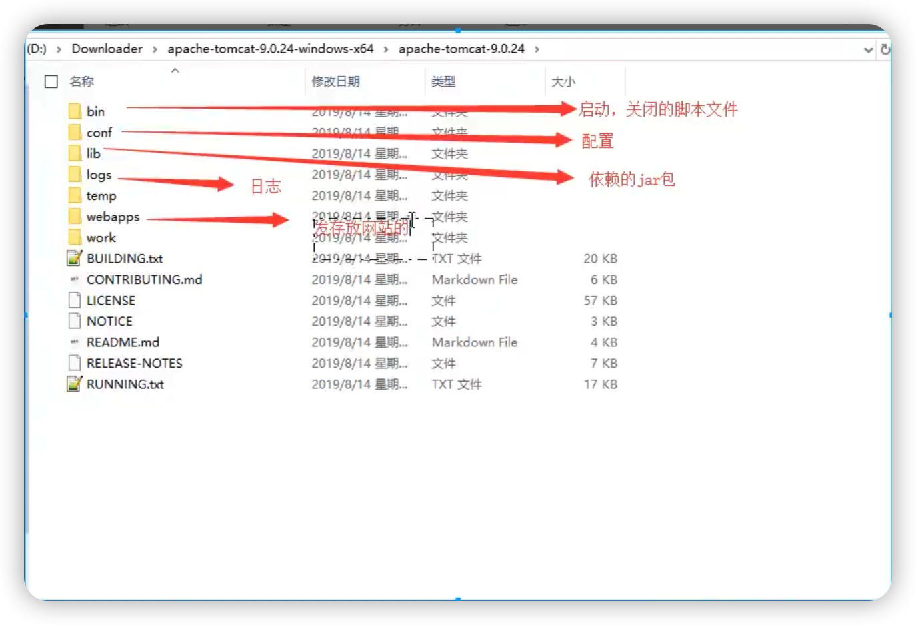Image resolution: width=916 pixels, height=625 pixels.
Task: Click the 文件夹 type of the temp folder
Action: tap(449, 195)
